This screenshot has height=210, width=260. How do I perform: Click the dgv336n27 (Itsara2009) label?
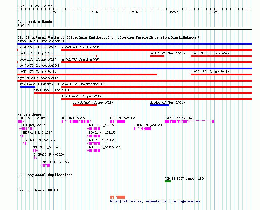pos(53,90)
